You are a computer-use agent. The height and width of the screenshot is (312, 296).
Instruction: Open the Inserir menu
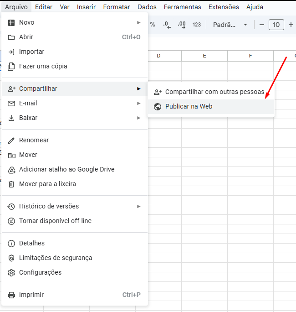coord(86,7)
